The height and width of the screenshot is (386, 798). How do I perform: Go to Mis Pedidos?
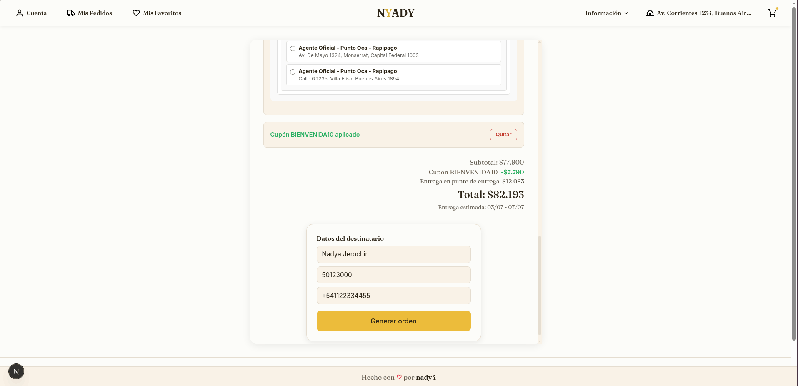pyautogui.click(x=90, y=13)
